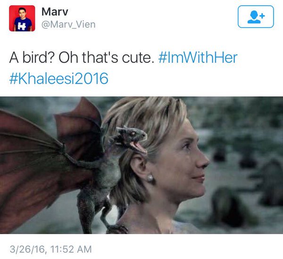Open the @Marv_Vien handle
The image size is (283, 259).
click(68, 25)
